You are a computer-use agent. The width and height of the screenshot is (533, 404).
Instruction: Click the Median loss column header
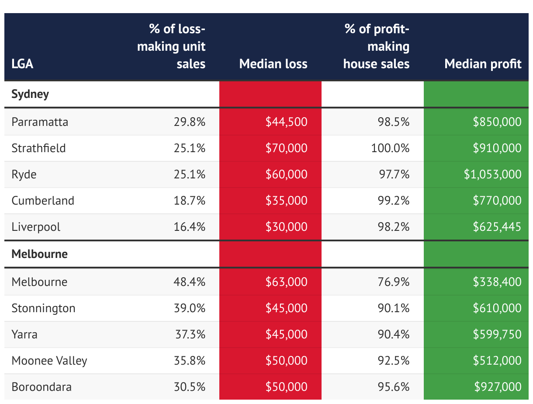point(273,64)
